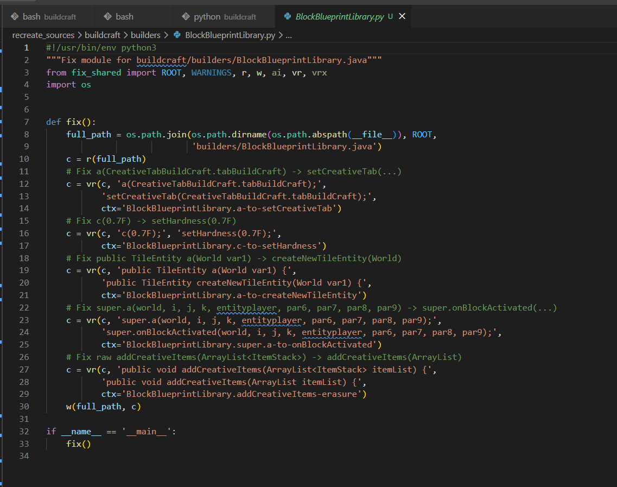Click the terminal icon on bash buildcraft tab
617x487 pixels.
tap(15, 16)
